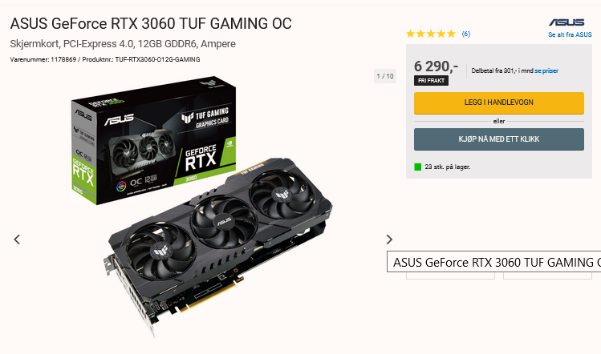The image size is (601, 354).
Task: Enlarge the graphics card product photo
Action: coord(218,247)
